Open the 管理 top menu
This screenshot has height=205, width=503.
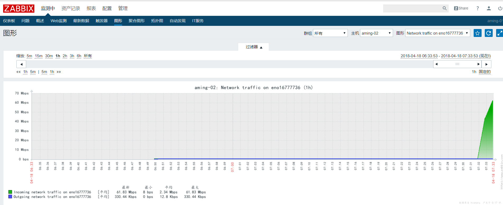(123, 8)
